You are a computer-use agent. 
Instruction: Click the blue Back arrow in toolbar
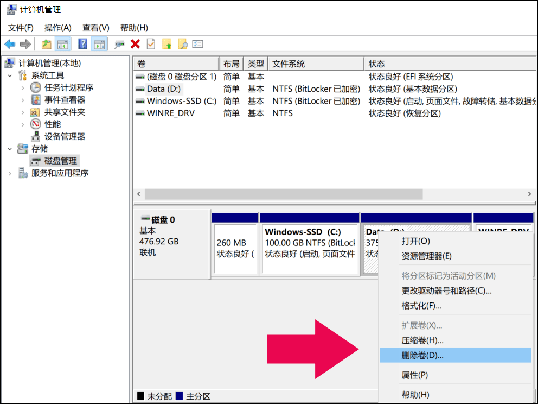pyautogui.click(x=10, y=45)
